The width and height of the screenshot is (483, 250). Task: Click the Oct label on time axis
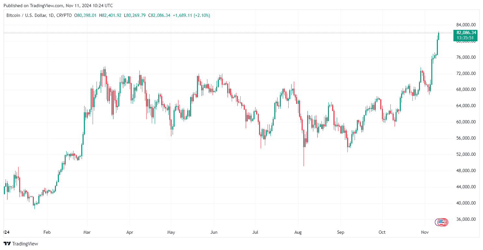(382, 232)
